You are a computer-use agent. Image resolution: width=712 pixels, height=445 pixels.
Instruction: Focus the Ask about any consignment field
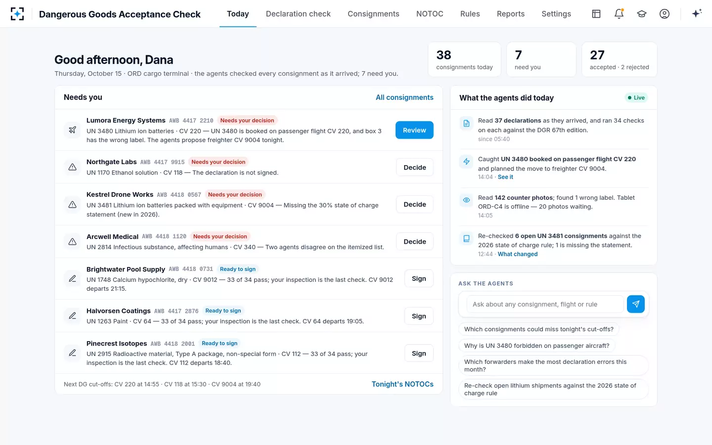pyautogui.click(x=545, y=304)
